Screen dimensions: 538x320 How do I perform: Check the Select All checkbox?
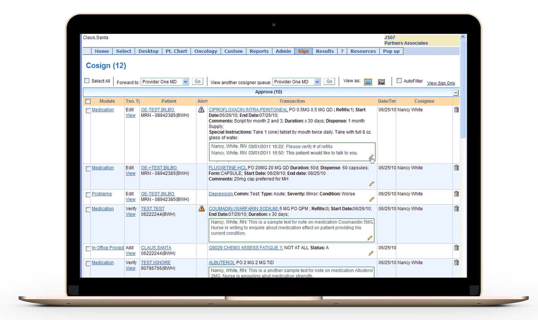[87, 81]
